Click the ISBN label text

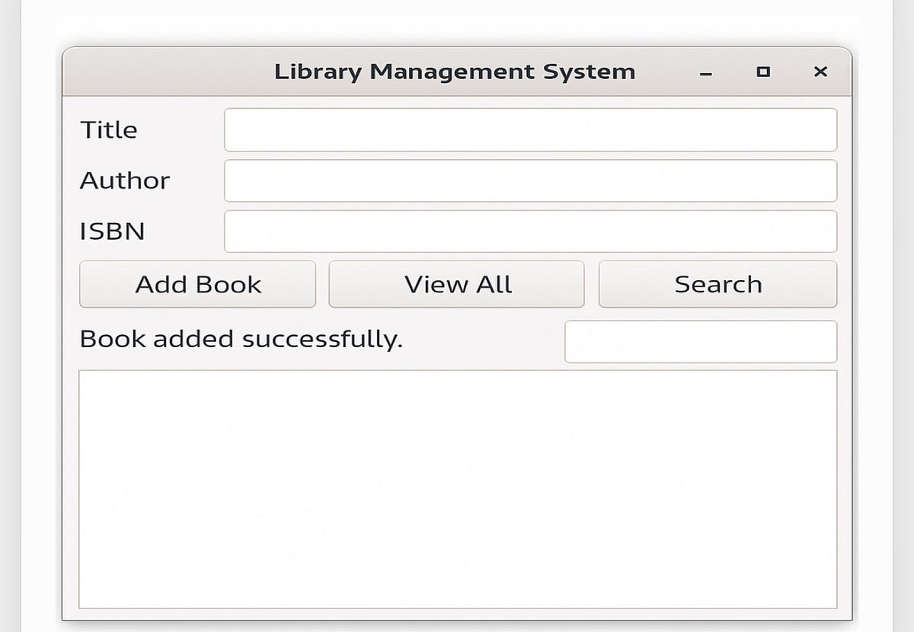(x=111, y=231)
